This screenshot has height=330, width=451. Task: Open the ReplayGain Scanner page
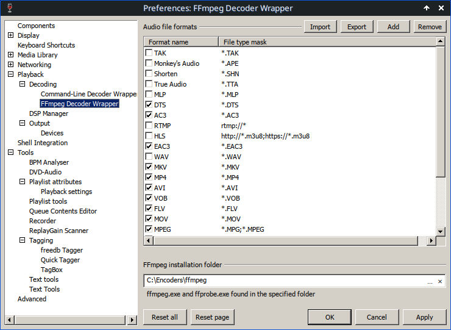(x=59, y=231)
